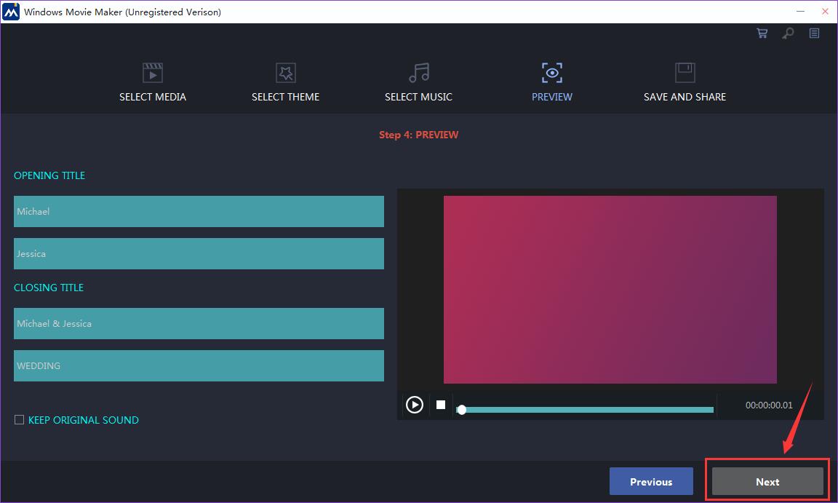Click the Select Media clapperboard icon
This screenshot has width=838, height=503.
click(x=152, y=73)
